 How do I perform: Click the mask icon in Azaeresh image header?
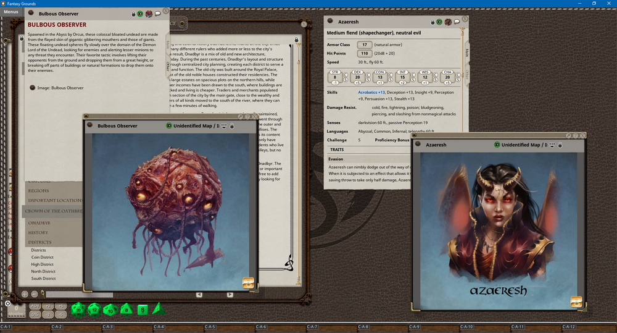[552, 145]
